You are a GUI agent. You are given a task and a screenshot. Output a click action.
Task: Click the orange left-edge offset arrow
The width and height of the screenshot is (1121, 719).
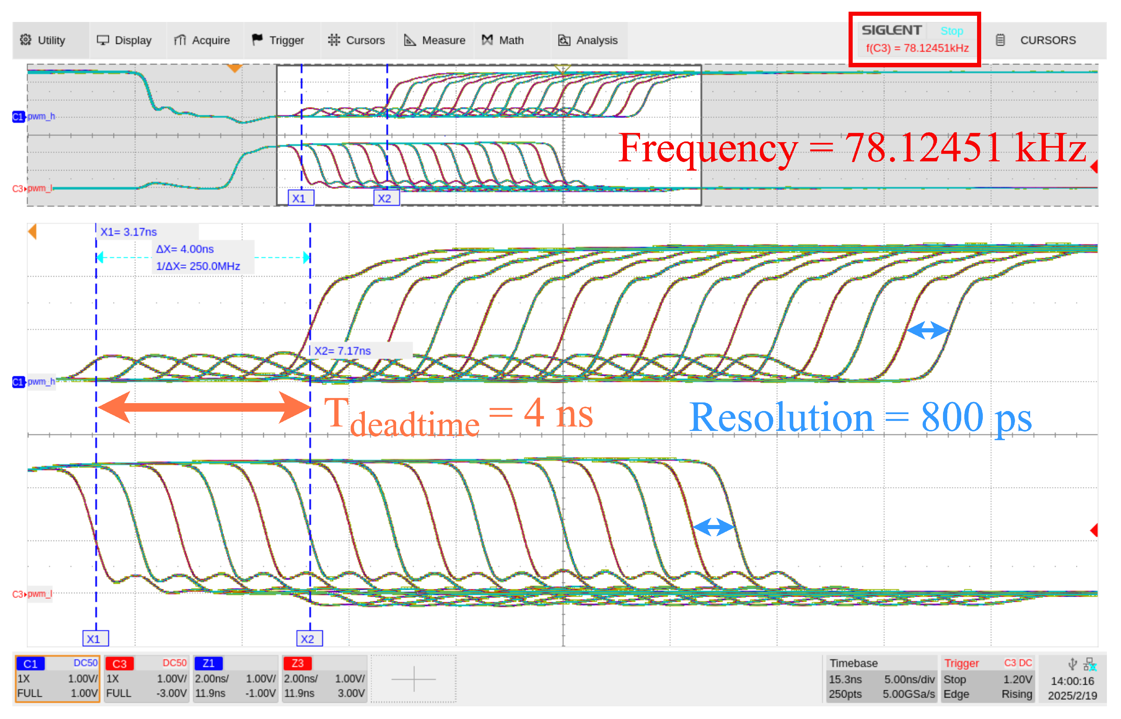(x=32, y=231)
